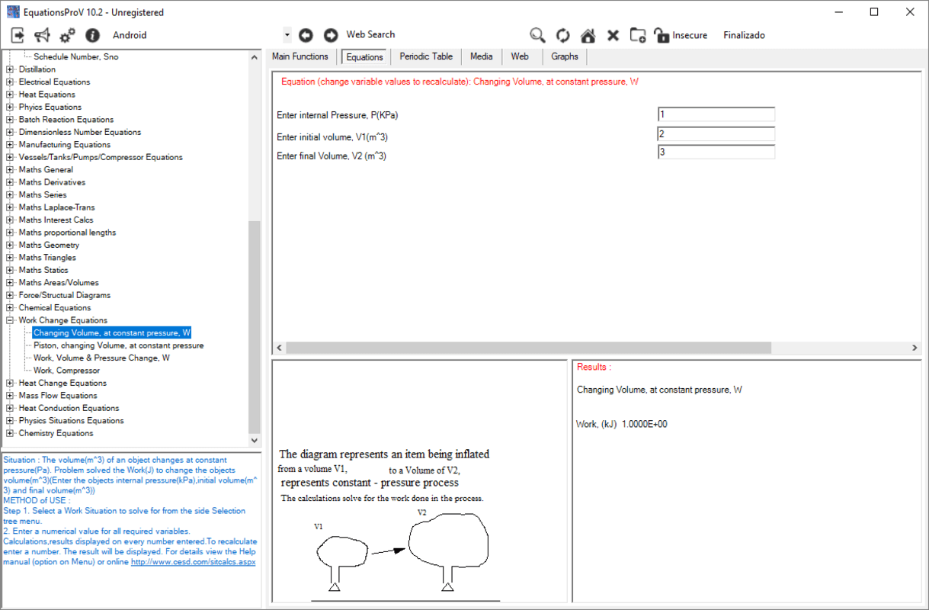Click the megaphone announcement icon
The height and width of the screenshot is (610, 929).
[43, 35]
